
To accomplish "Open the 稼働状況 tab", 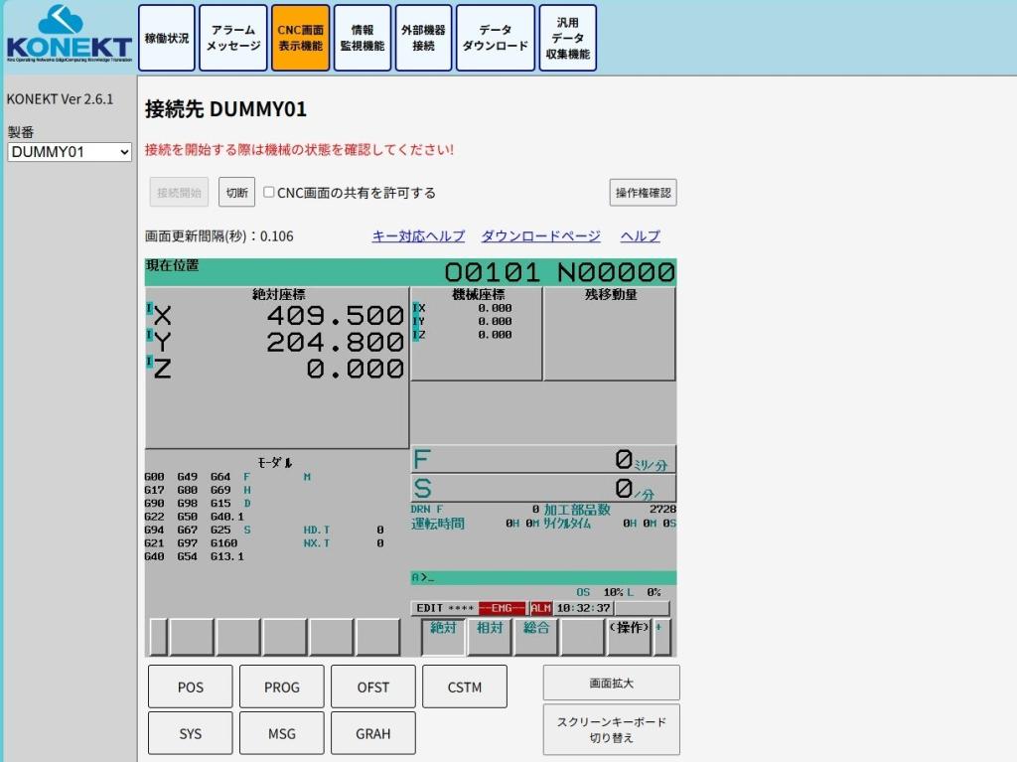I will point(166,39).
